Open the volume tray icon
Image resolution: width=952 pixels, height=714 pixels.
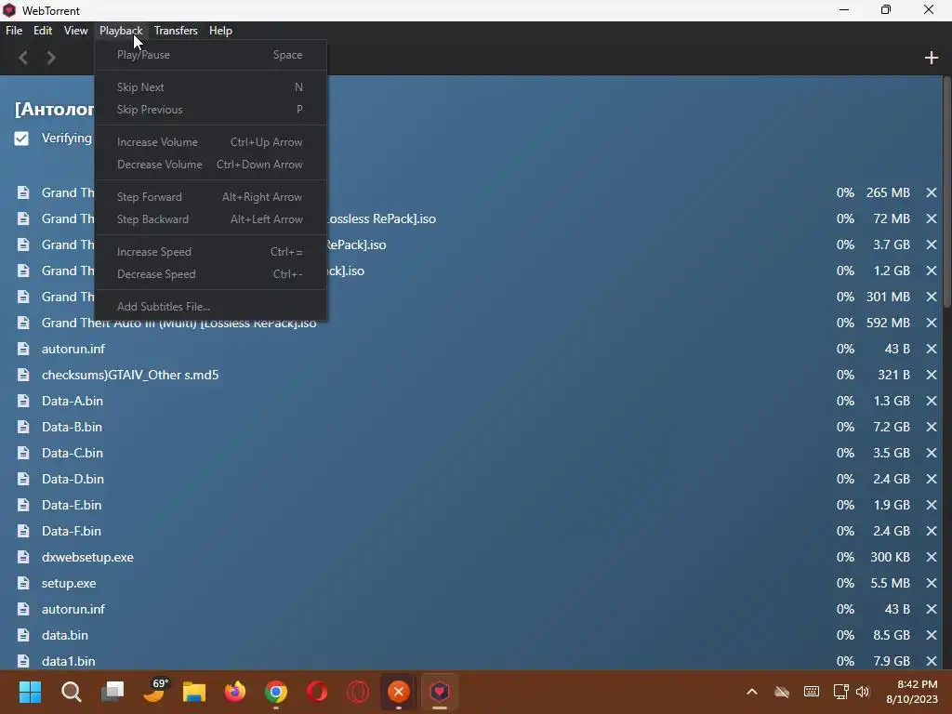pos(863,692)
